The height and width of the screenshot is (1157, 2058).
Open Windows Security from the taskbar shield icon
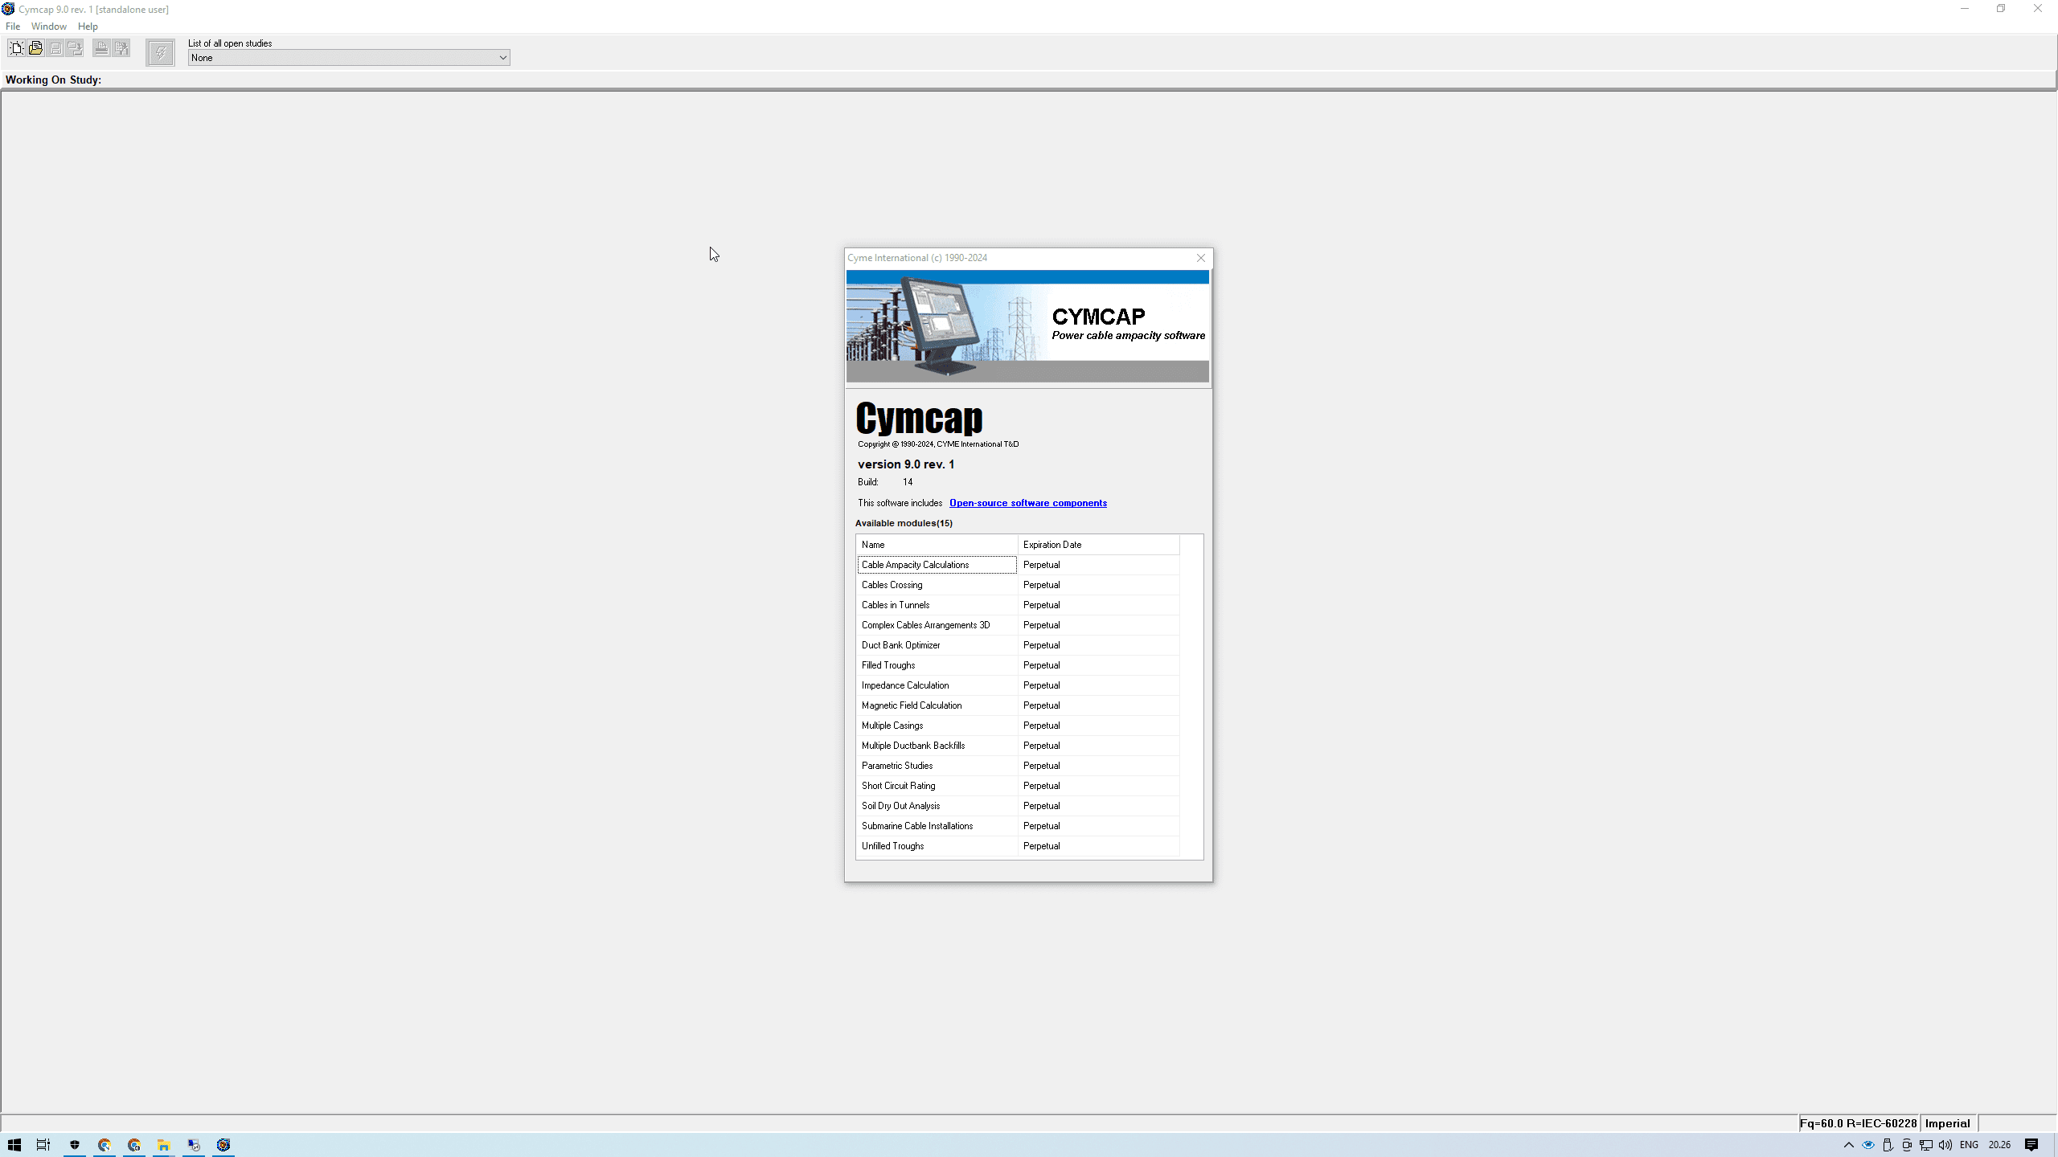click(76, 1145)
